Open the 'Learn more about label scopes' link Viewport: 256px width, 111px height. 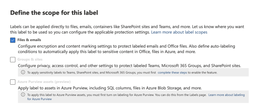179,32
